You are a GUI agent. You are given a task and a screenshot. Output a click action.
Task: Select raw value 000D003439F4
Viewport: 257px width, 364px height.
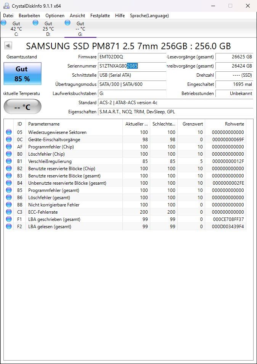click(228, 226)
